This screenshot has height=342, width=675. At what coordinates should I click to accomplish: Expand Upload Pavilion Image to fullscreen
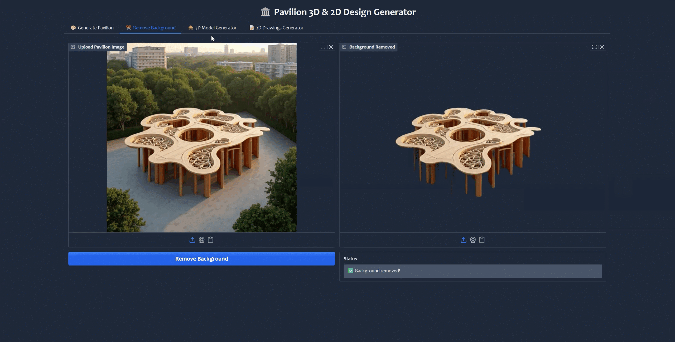click(323, 47)
